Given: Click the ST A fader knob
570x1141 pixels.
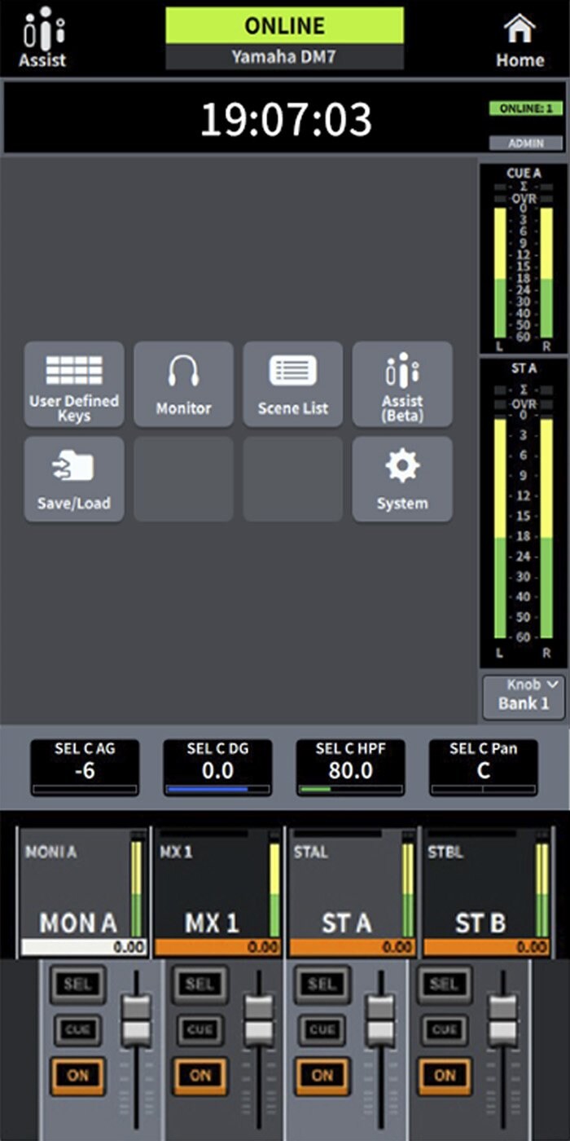Looking at the screenshot, I should [380, 1020].
